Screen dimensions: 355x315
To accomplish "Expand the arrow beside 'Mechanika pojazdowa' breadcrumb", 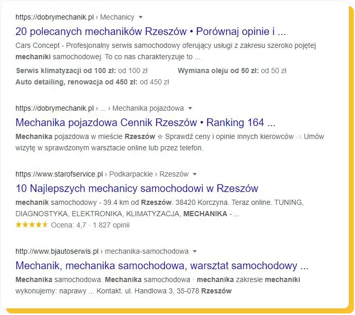I will click(x=190, y=109).
